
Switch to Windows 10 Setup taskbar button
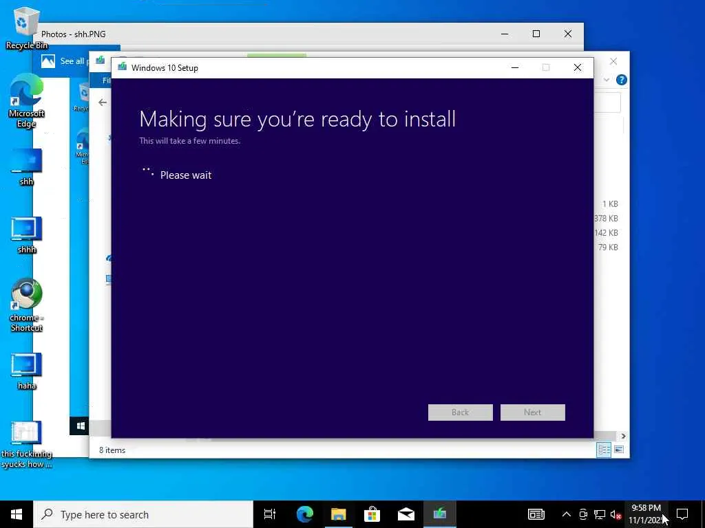[439, 514]
